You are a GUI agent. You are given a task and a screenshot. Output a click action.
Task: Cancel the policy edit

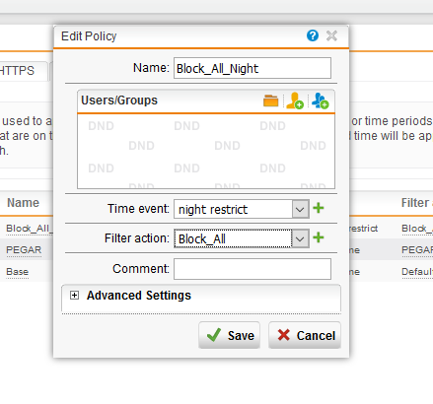tap(305, 335)
